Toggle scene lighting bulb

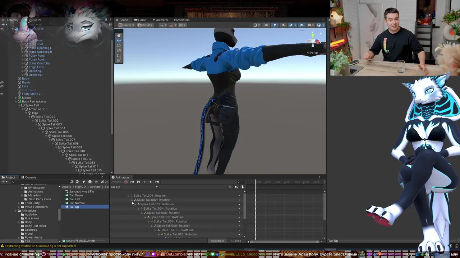[x=275, y=25]
